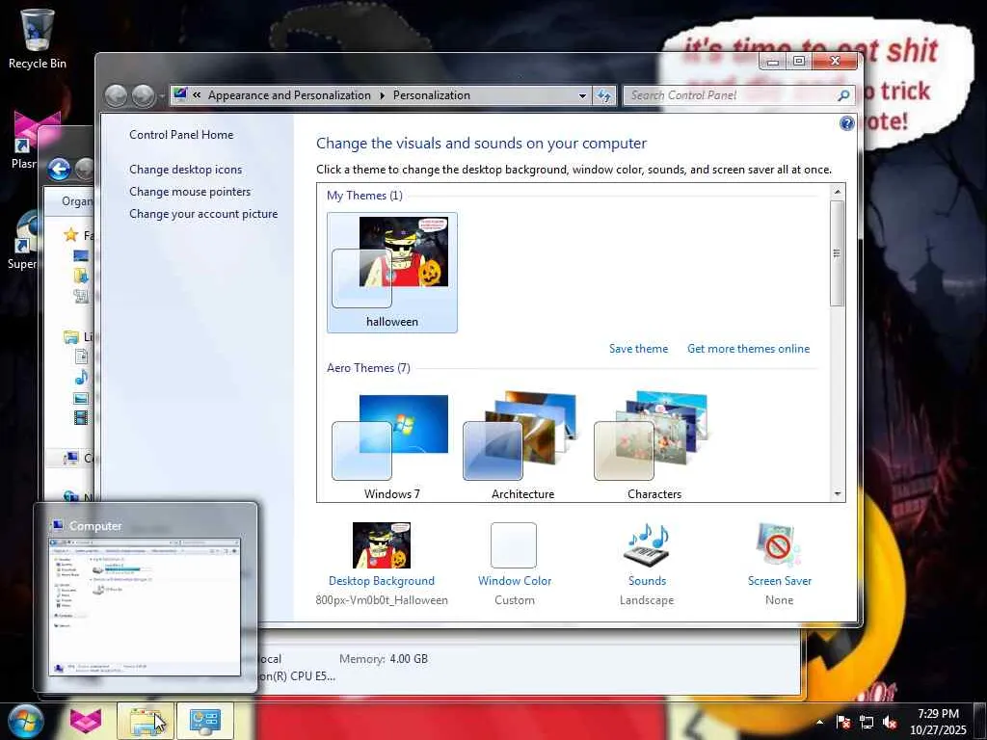
Task: Click Save theme link
Action: point(638,349)
